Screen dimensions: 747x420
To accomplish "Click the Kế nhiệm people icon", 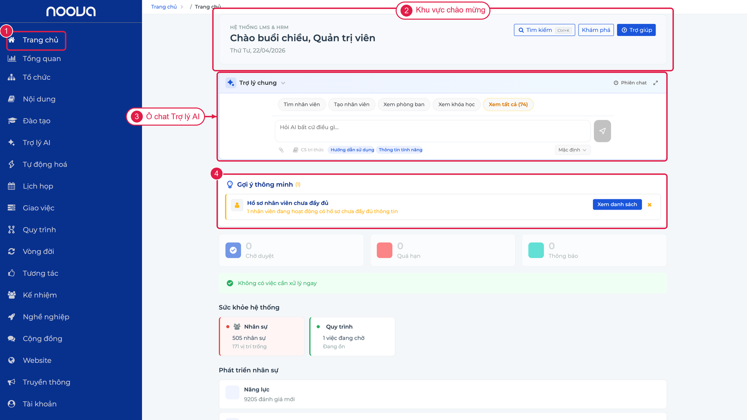I will pos(12,295).
